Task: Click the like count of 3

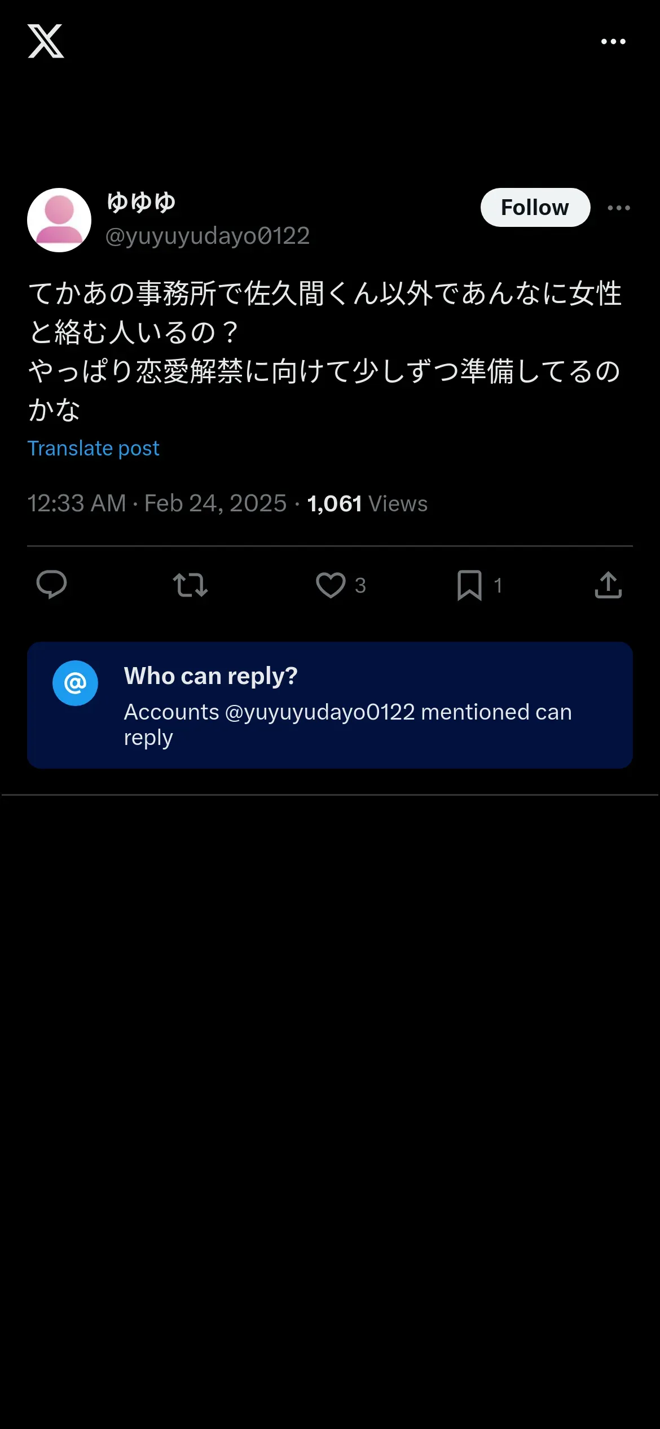Action: point(360,586)
